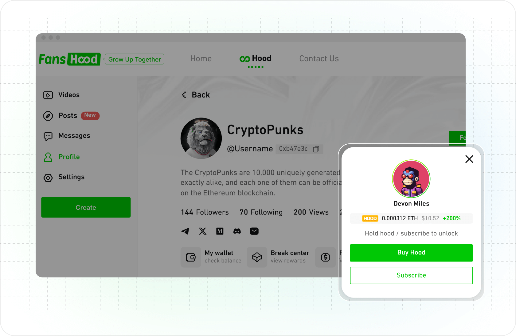Click the dollar coin icon tile
516x336 pixels.
click(325, 257)
